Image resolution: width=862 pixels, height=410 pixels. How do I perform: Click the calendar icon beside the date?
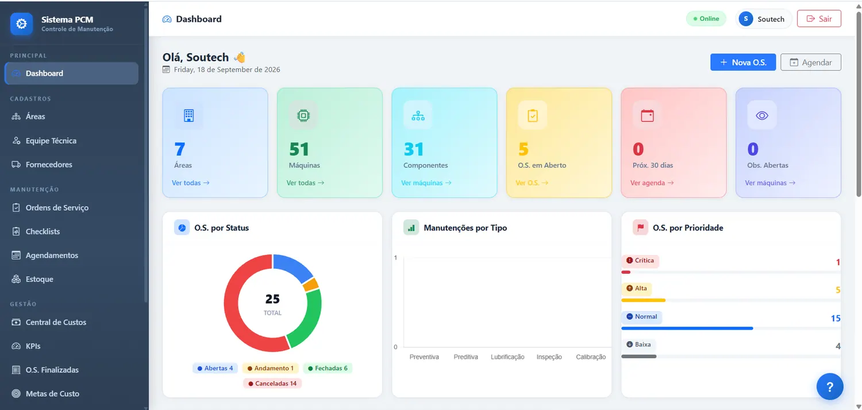(167, 69)
